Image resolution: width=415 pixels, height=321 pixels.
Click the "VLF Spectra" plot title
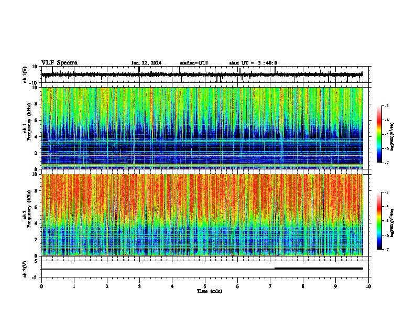point(59,63)
